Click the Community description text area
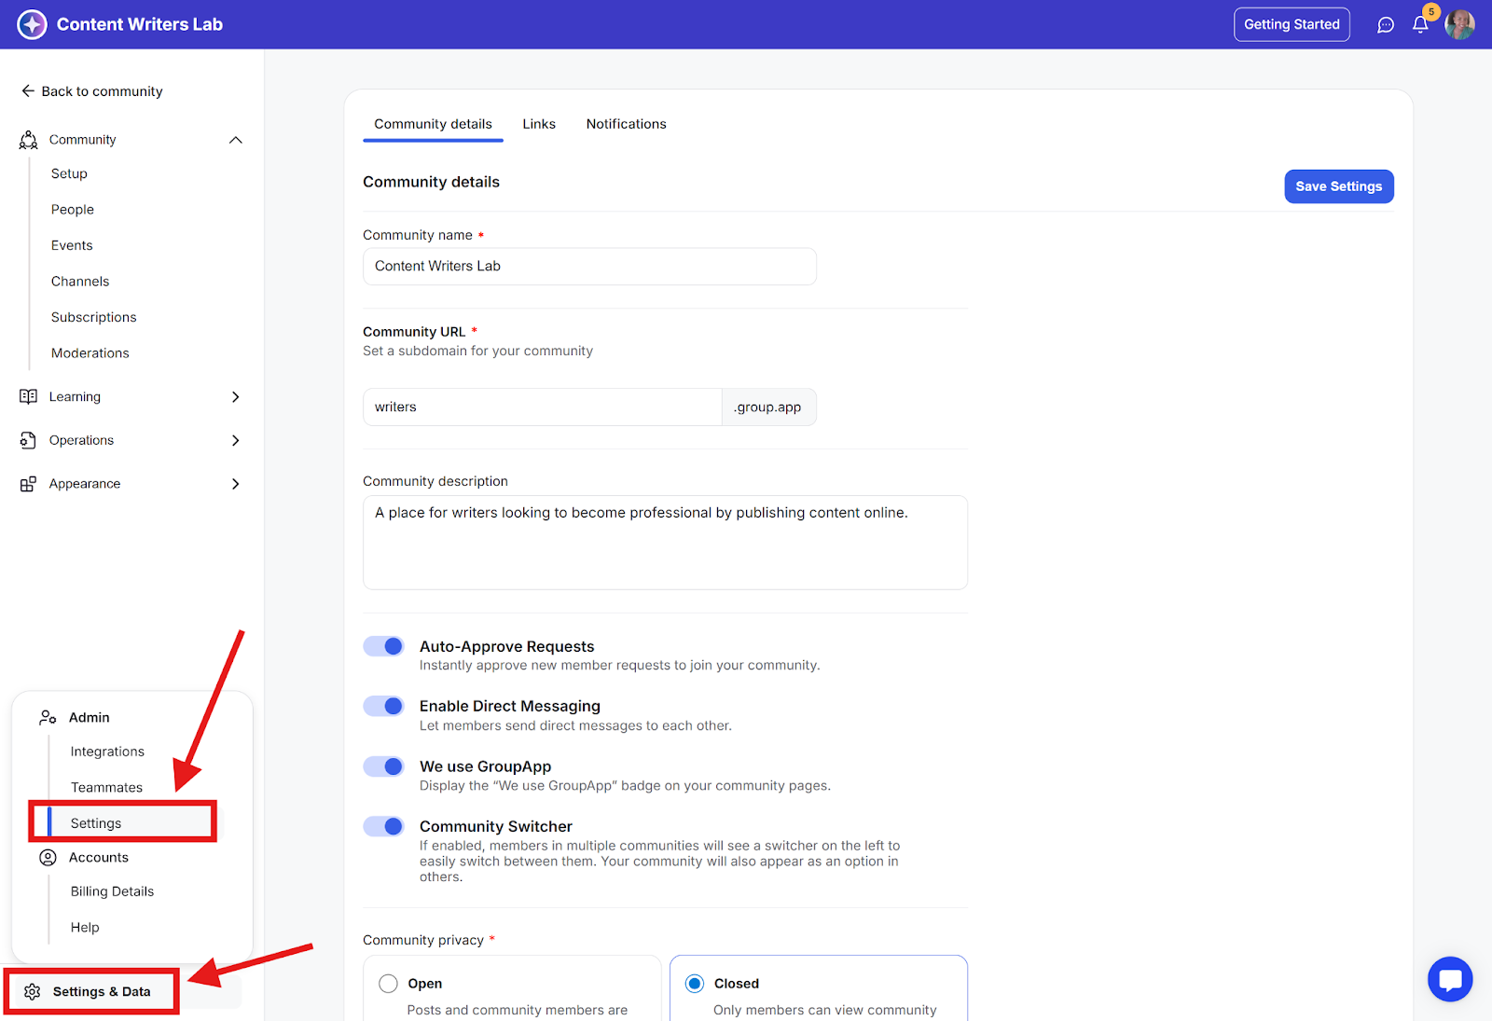The image size is (1492, 1021). click(x=665, y=543)
